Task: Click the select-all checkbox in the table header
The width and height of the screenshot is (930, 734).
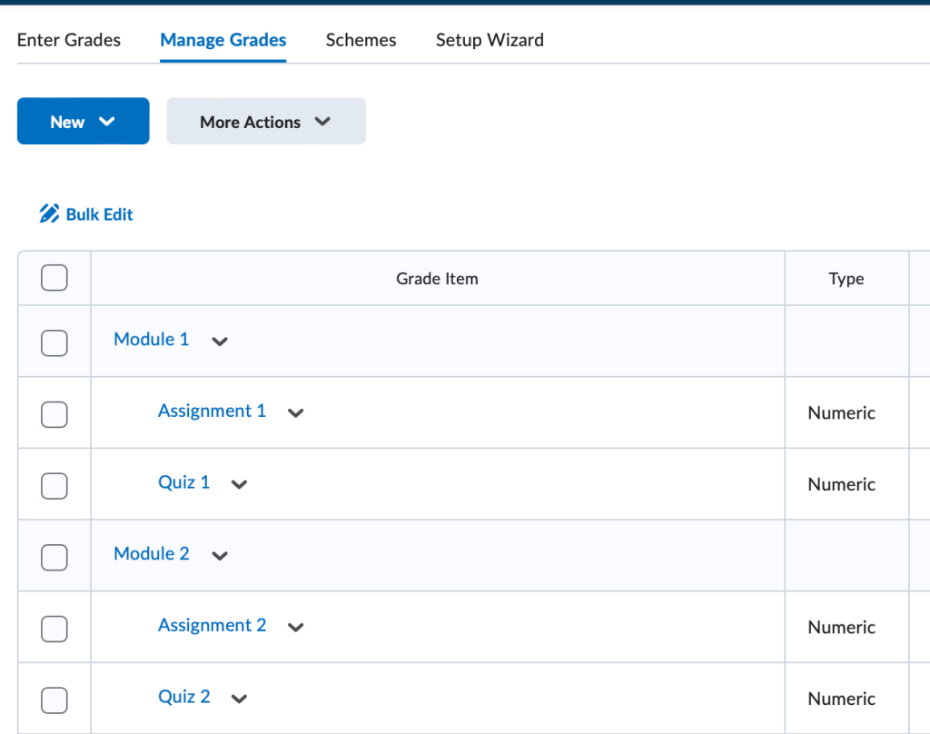Action: [54, 278]
